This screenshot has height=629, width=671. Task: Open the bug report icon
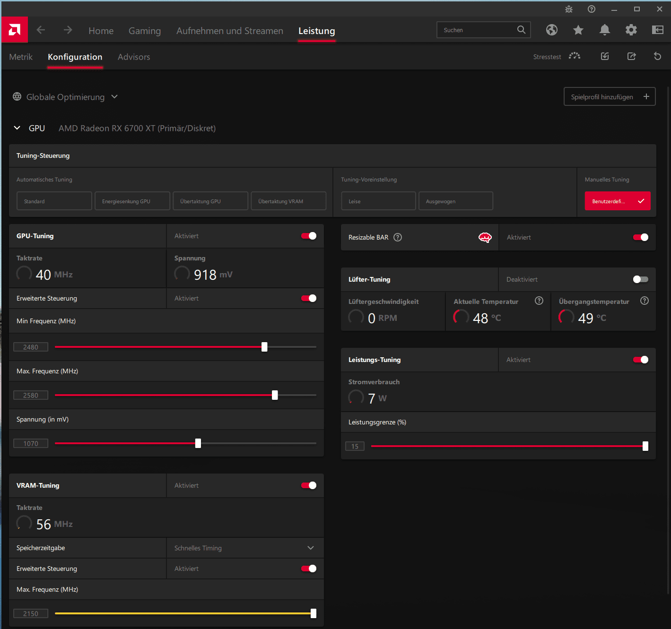coord(569,9)
